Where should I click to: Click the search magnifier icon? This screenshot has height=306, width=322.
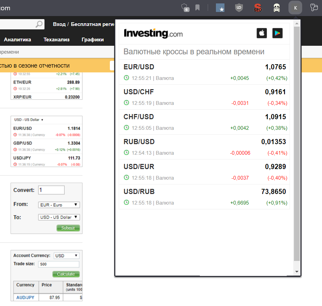tap(39, 24)
